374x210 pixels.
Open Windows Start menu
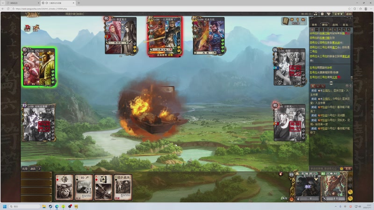5,206
